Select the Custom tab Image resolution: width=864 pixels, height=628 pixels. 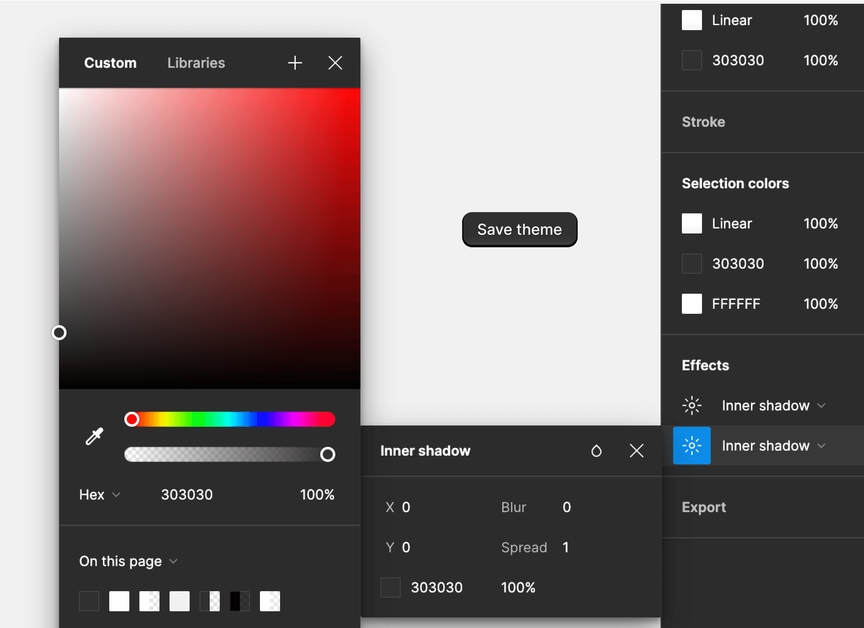point(110,63)
